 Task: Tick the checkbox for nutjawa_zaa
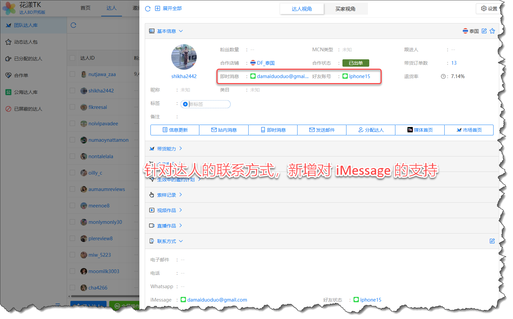tap(72, 74)
